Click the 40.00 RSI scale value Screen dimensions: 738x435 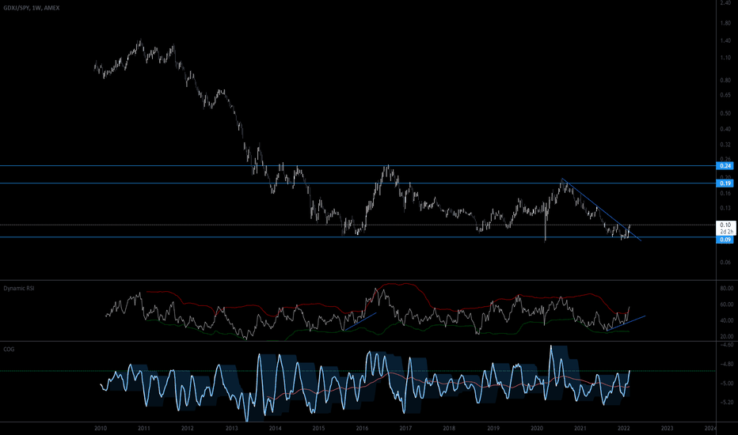[727, 321]
